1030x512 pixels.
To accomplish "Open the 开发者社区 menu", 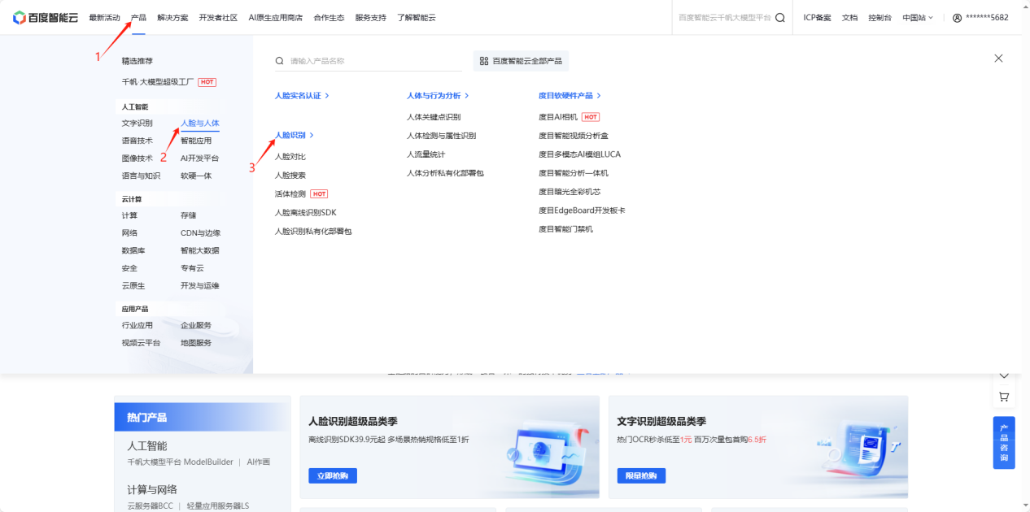I will (x=218, y=18).
